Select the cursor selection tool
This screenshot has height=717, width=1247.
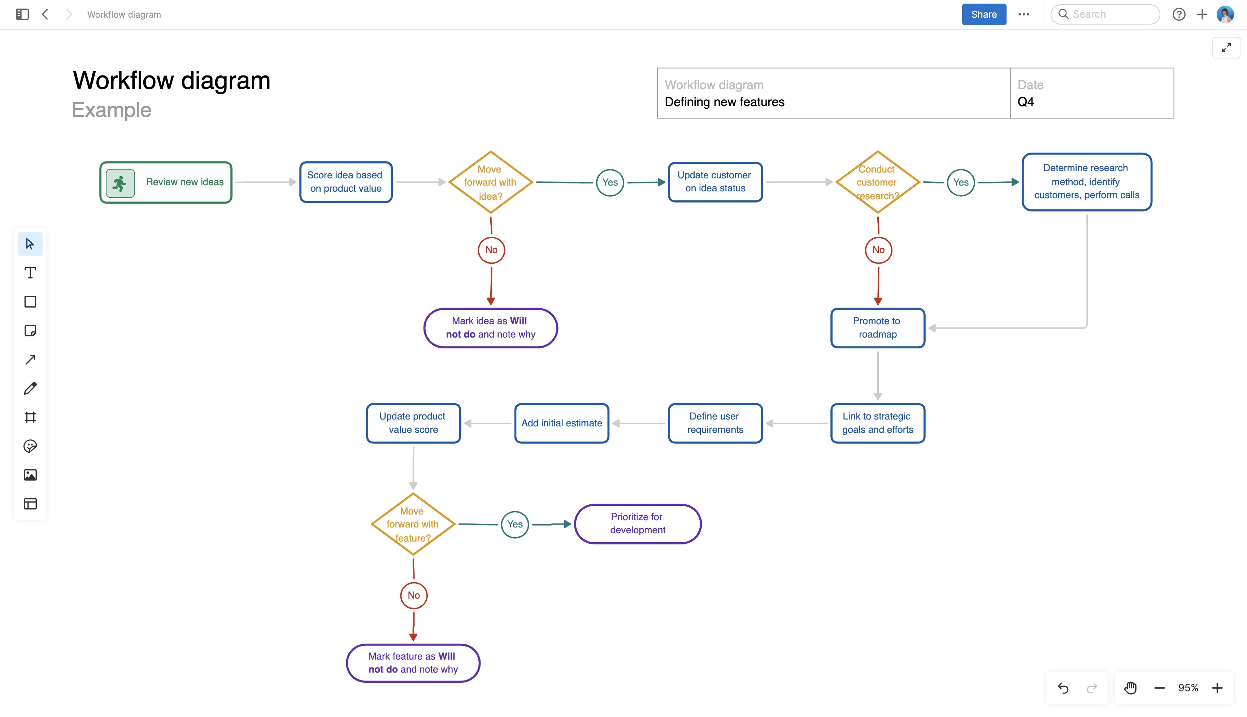(x=30, y=243)
